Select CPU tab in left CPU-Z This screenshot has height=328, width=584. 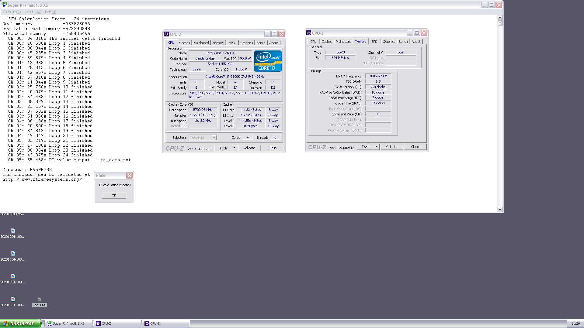pos(171,43)
